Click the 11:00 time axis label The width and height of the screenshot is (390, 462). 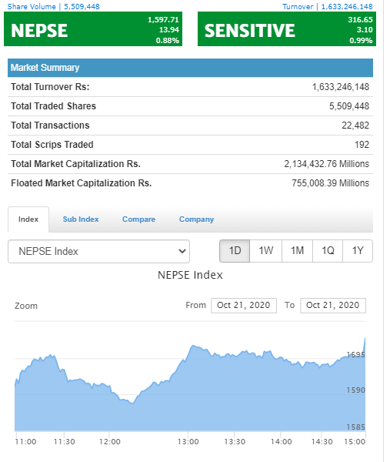pyautogui.click(x=25, y=442)
